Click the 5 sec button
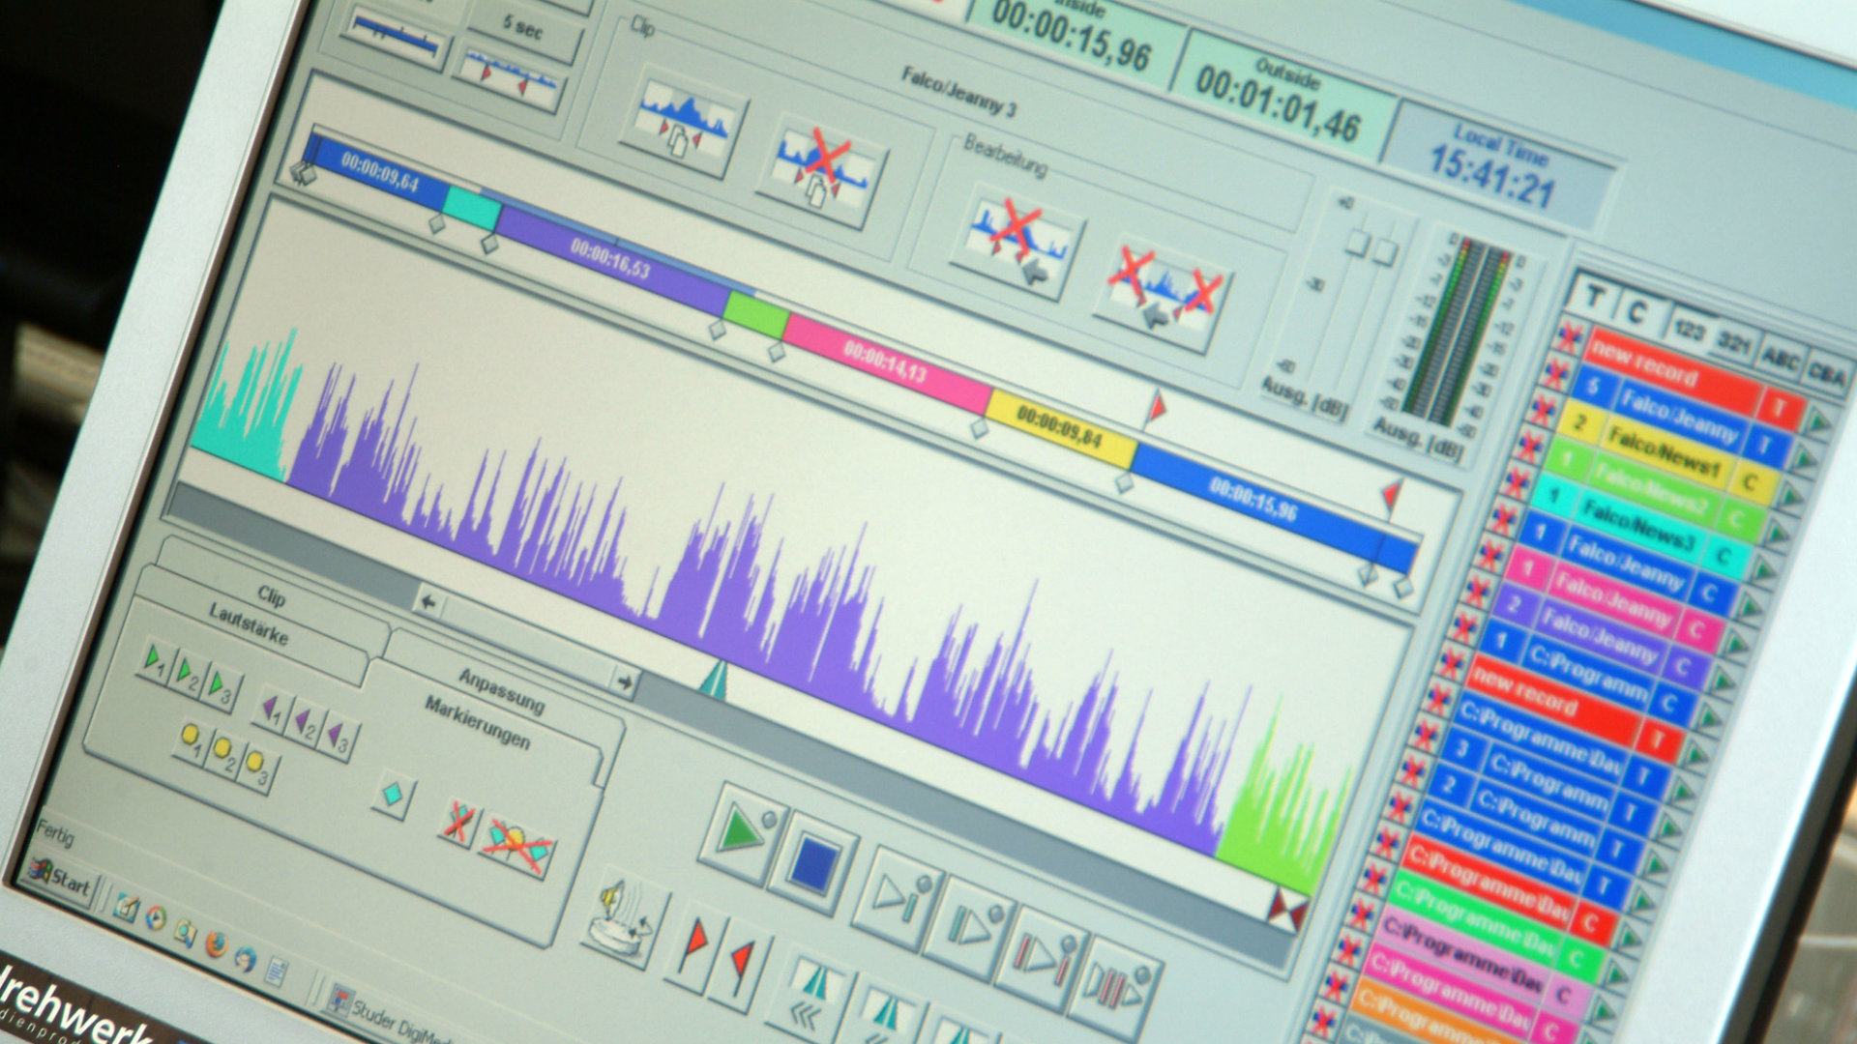 (523, 29)
